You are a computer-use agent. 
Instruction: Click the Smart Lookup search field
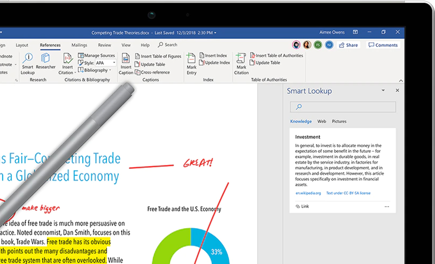(x=343, y=107)
